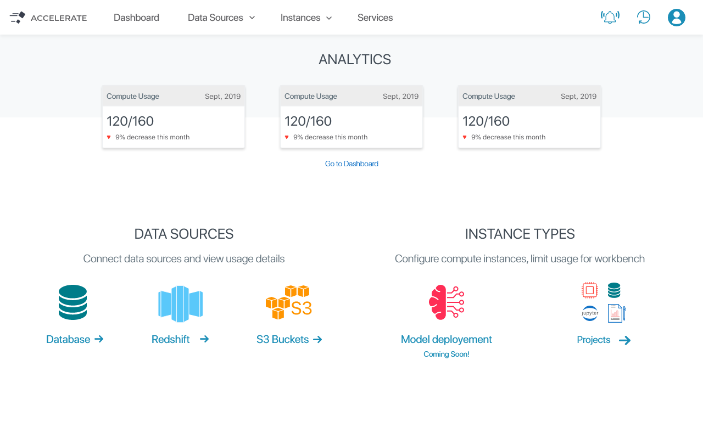Click the arrow next to Projects
The height and width of the screenshot is (439, 703).
click(x=625, y=340)
